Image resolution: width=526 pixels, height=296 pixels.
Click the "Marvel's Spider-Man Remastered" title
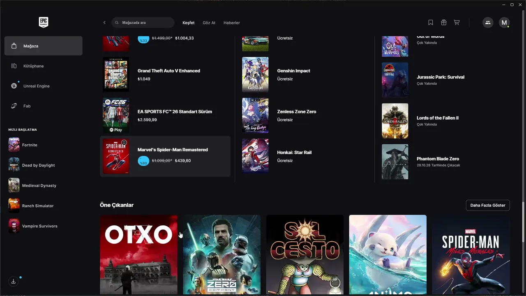click(x=173, y=150)
